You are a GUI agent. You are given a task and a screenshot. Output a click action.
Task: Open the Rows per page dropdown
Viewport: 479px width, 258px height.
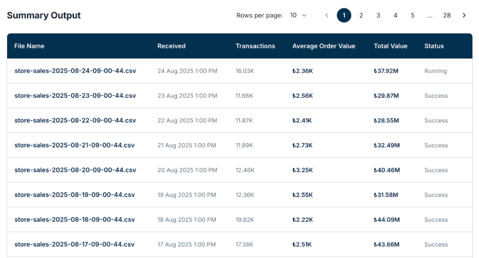coord(299,15)
